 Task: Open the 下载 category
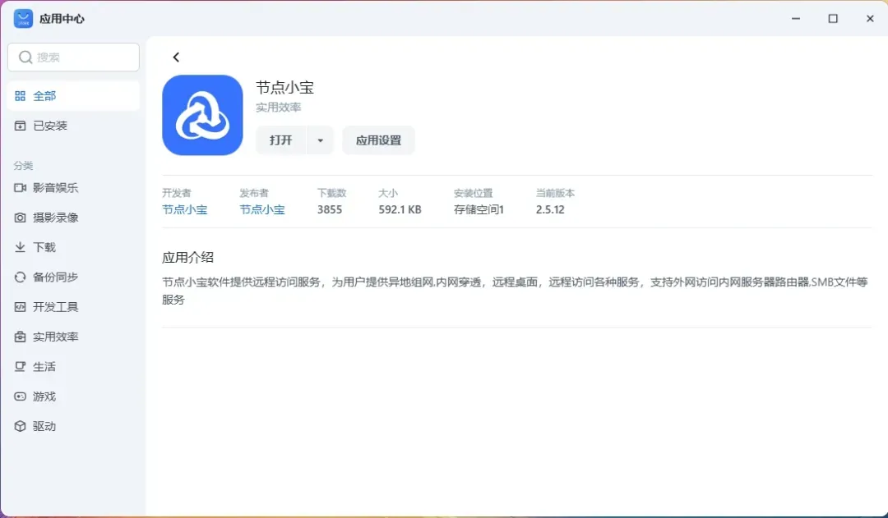[44, 247]
